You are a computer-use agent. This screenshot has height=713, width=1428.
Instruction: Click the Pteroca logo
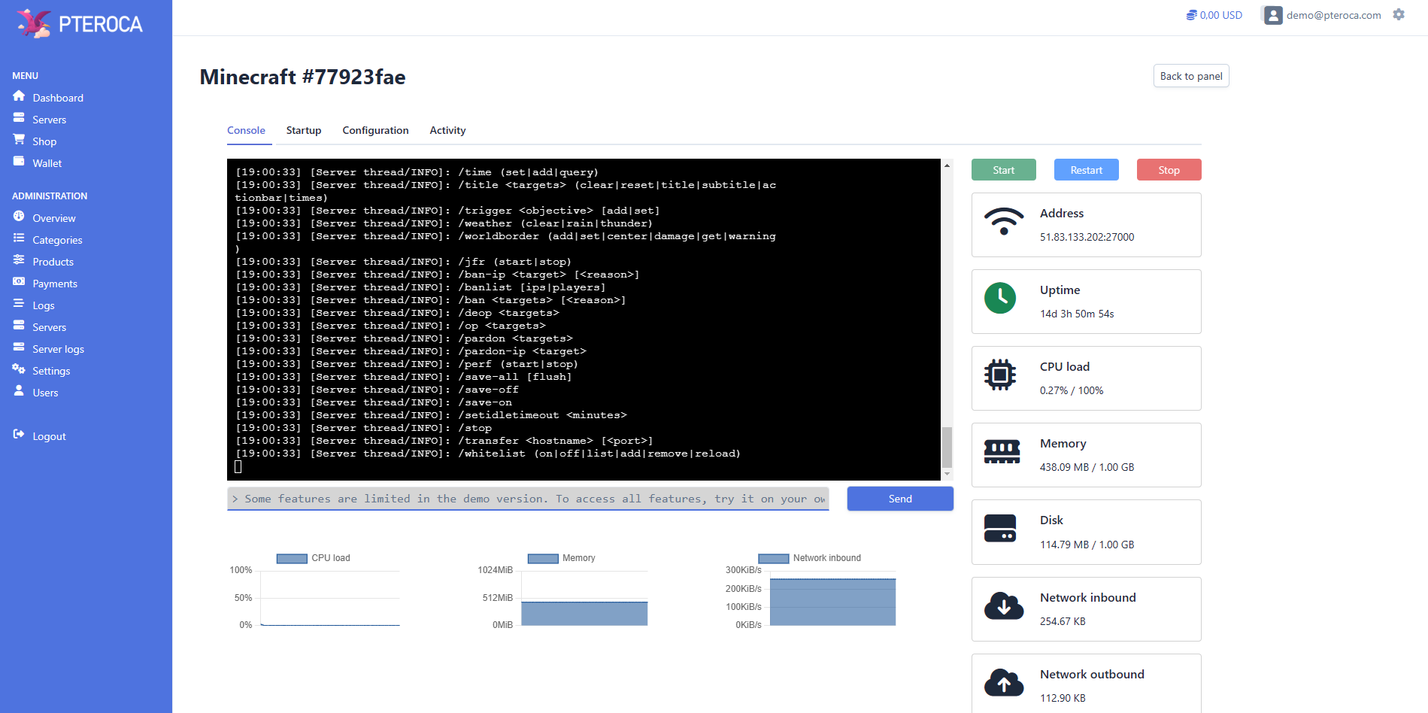tap(80, 23)
